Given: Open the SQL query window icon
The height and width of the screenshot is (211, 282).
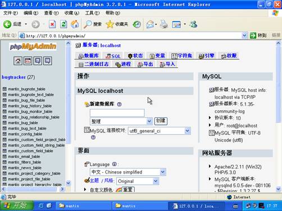Looking at the screenshot, I should click(x=28, y=61).
